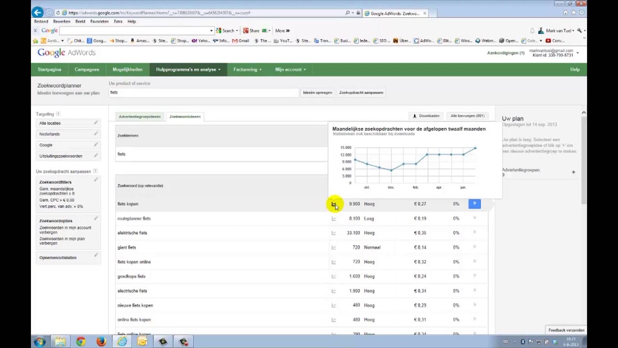The width and height of the screenshot is (618, 348).
Task: Open the Bewerken menu in the menu bar
Action: coord(62,21)
